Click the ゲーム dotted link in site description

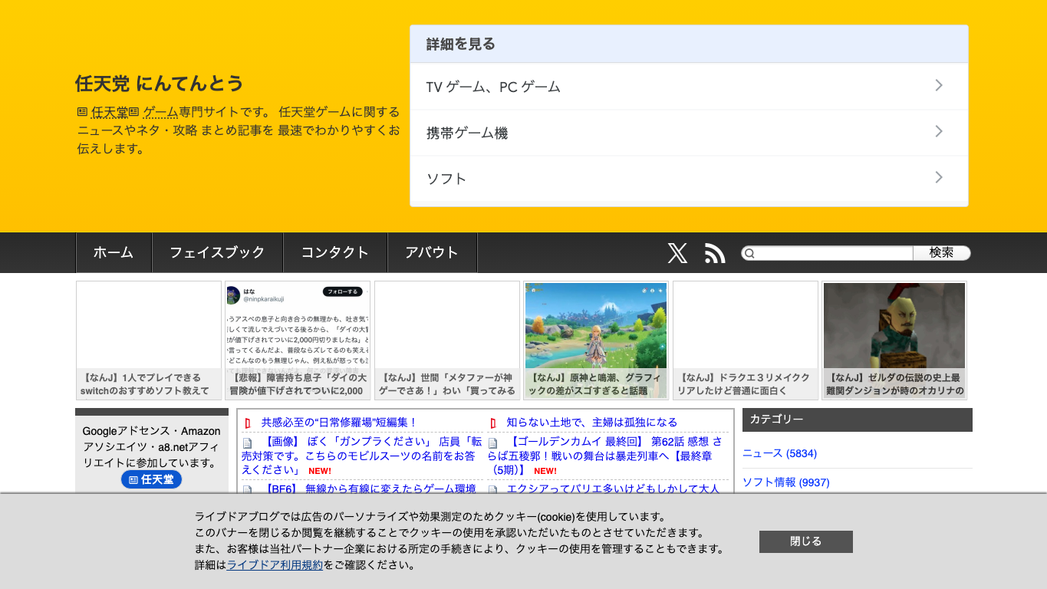click(x=161, y=112)
